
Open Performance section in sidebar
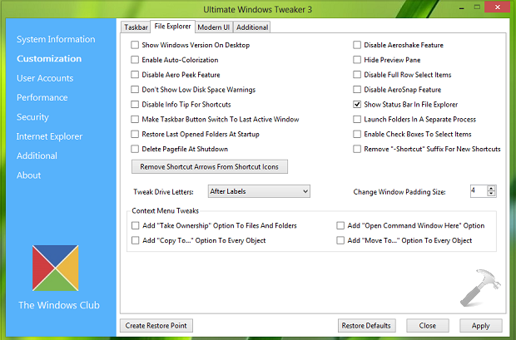click(x=42, y=97)
